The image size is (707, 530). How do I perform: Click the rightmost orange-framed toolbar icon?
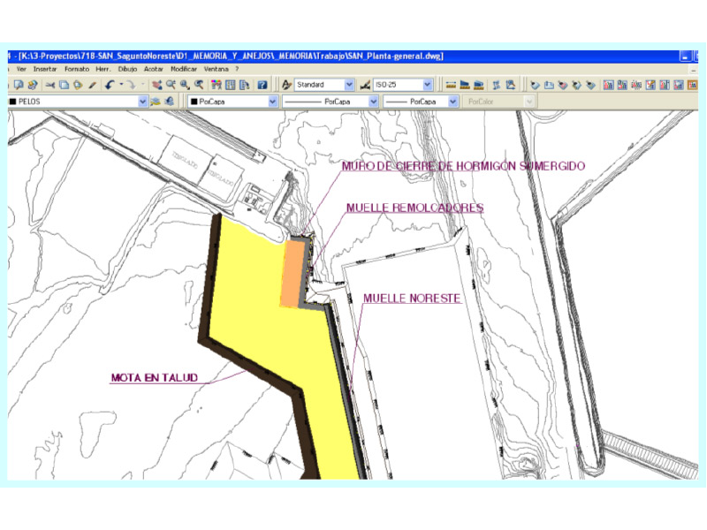click(x=692, y=85)
